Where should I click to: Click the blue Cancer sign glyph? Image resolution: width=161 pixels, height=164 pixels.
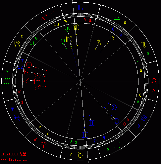144,118
